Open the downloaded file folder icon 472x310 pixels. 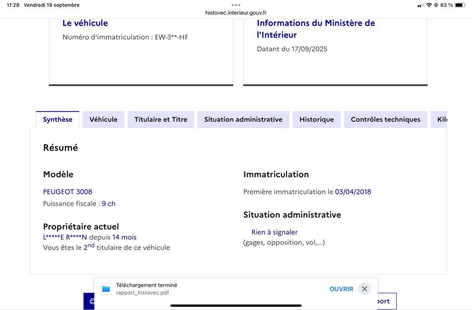pos(106,289)
